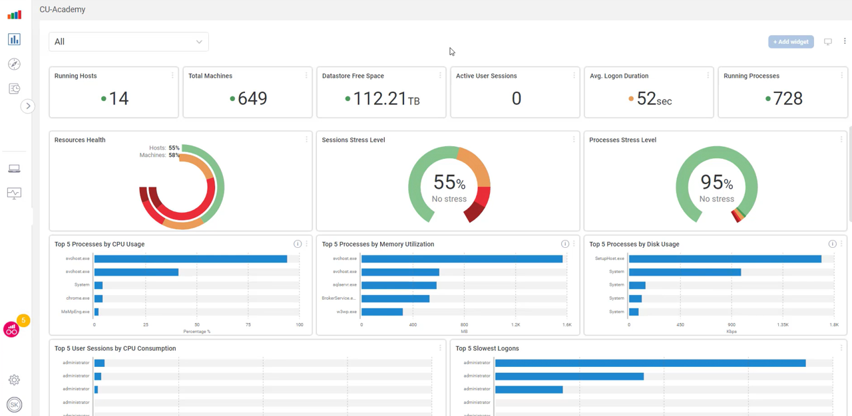Click the Datastore Free Space value 112.21 TB
This screenshot has width=852, height=416.
click(x=386, y=98)
